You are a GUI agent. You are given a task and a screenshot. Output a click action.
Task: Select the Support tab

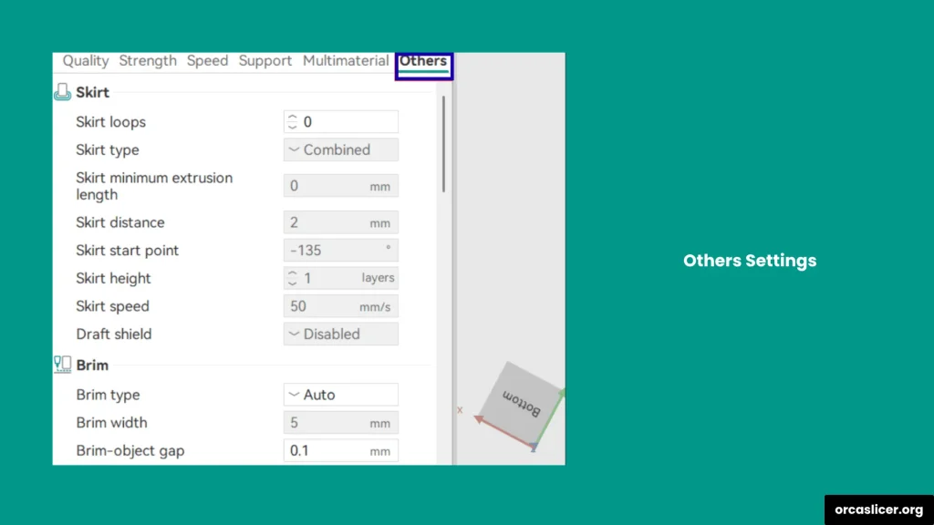pos(265,61)
